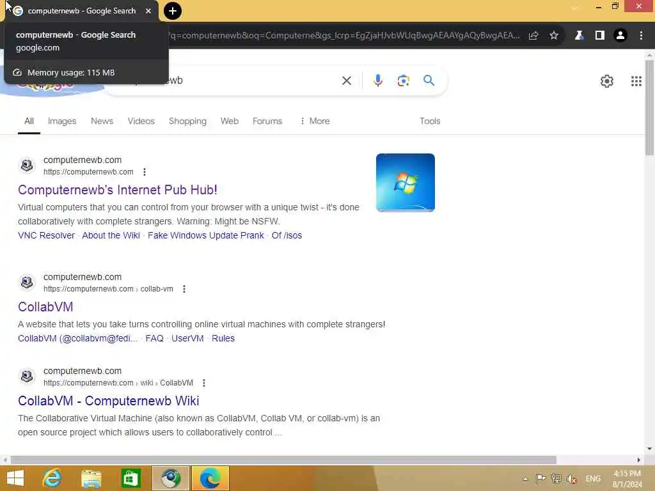Open options for the first computernewb.com result
655x491 pixels.
tap(145, 171)
